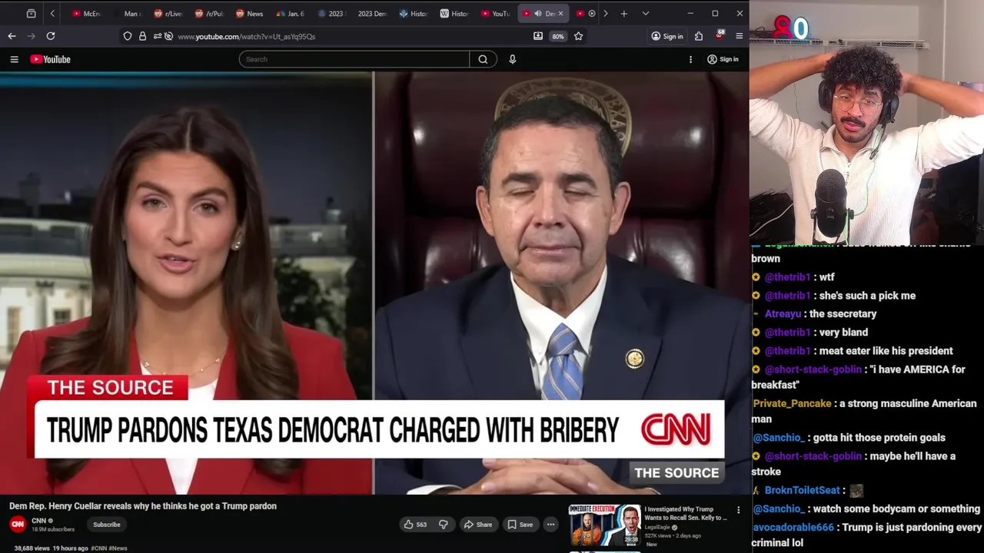
Task: Switch to the 'News' Reddit tab
Action: pyautogui.click(x=250, y=13)
